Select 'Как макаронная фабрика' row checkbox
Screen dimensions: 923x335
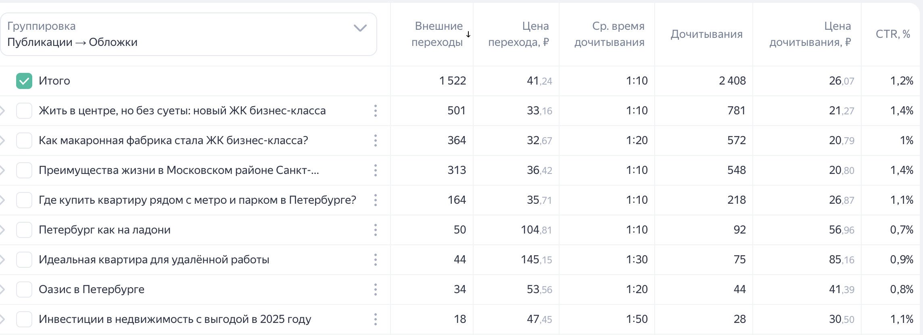24,141
